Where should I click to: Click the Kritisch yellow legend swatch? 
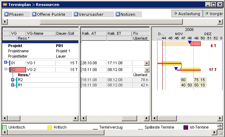(x=50, y=128)
